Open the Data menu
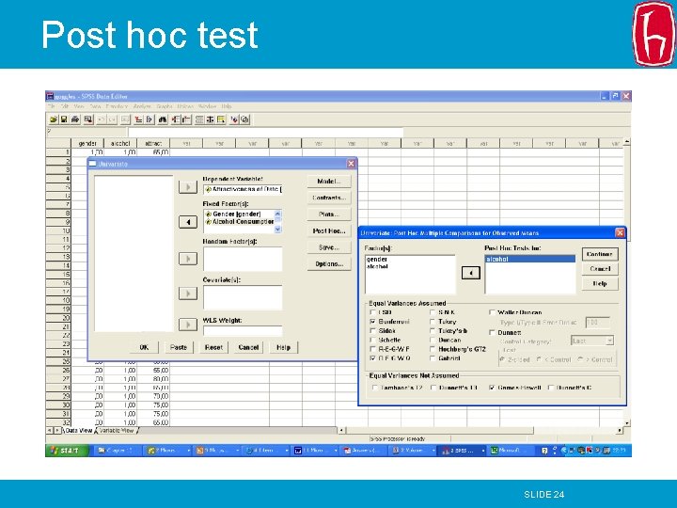This screenshot has width=677, height=508. click(95, 106)
